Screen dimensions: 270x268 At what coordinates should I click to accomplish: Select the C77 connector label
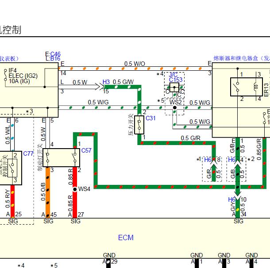point(28,153)
